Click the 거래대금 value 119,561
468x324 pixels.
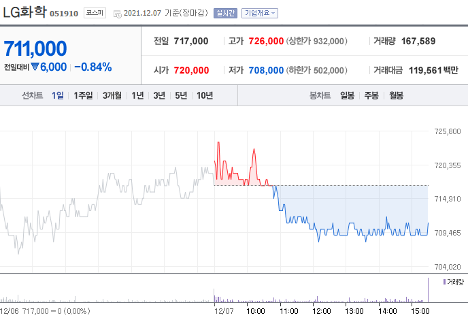(425, 71)
